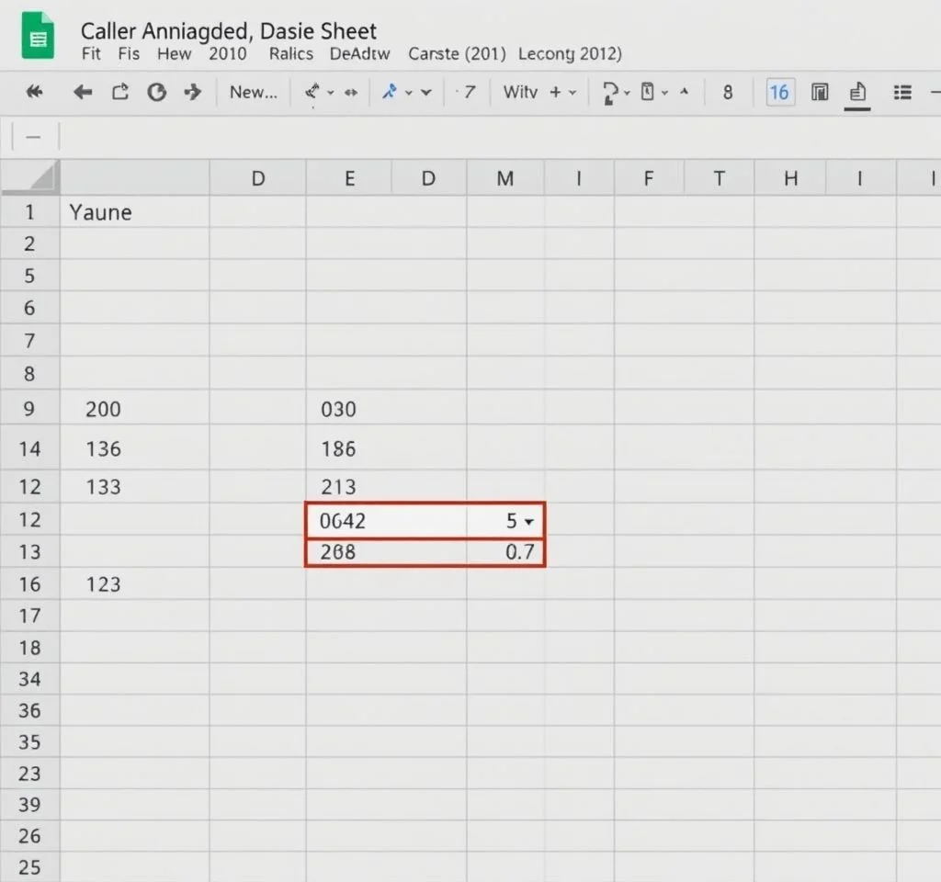Click the blue paint tool icon
This screenshot has width=941, height=882.
pyautogui.click(x=391, y=92)
